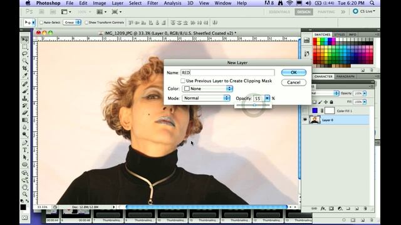
Task: Select the Quick Selection tool
Action: point(25,61)
